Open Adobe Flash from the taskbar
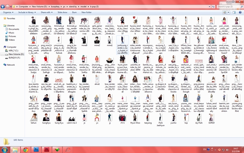This screenshot has width=244, height=153. [x=46, y=150]
